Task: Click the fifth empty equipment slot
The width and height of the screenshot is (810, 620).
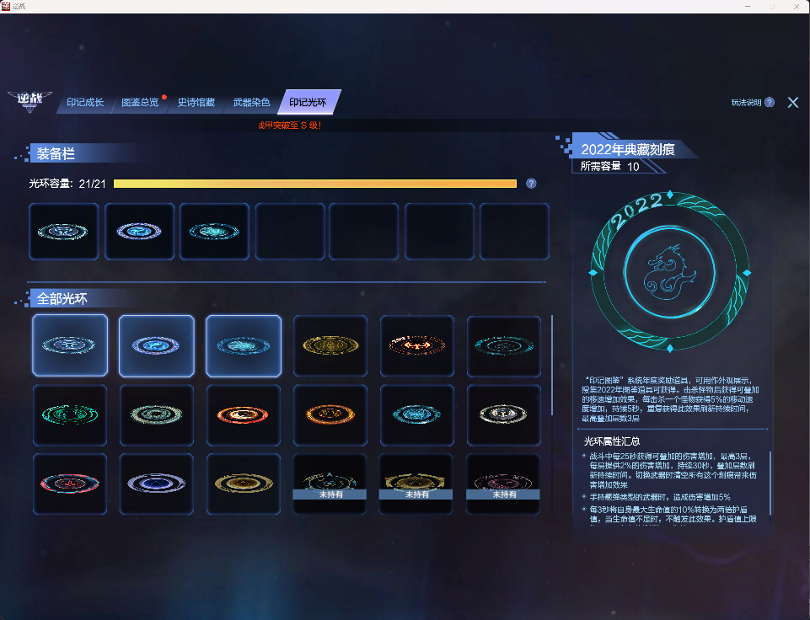Action: 363,232
